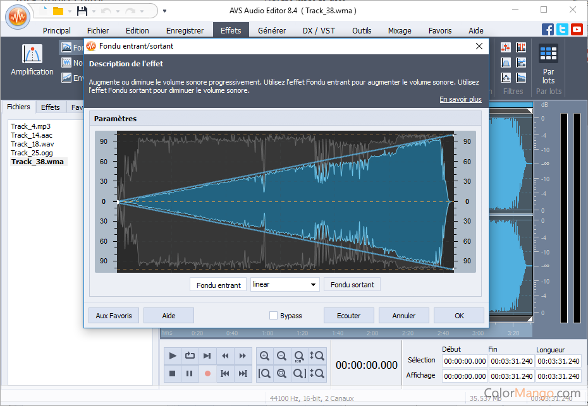Click the red Record button
The image size is (588, 406).
click(x=207, y=374)
